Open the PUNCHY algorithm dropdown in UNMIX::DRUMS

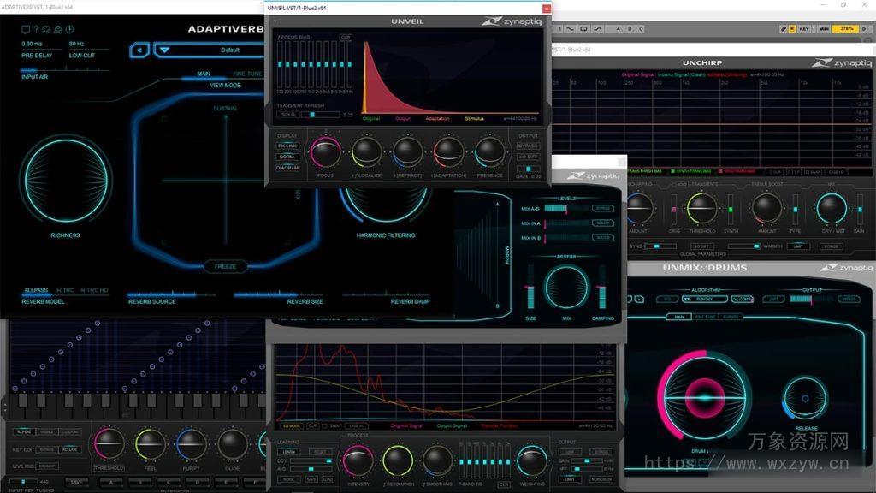click(x=704, y=300)
